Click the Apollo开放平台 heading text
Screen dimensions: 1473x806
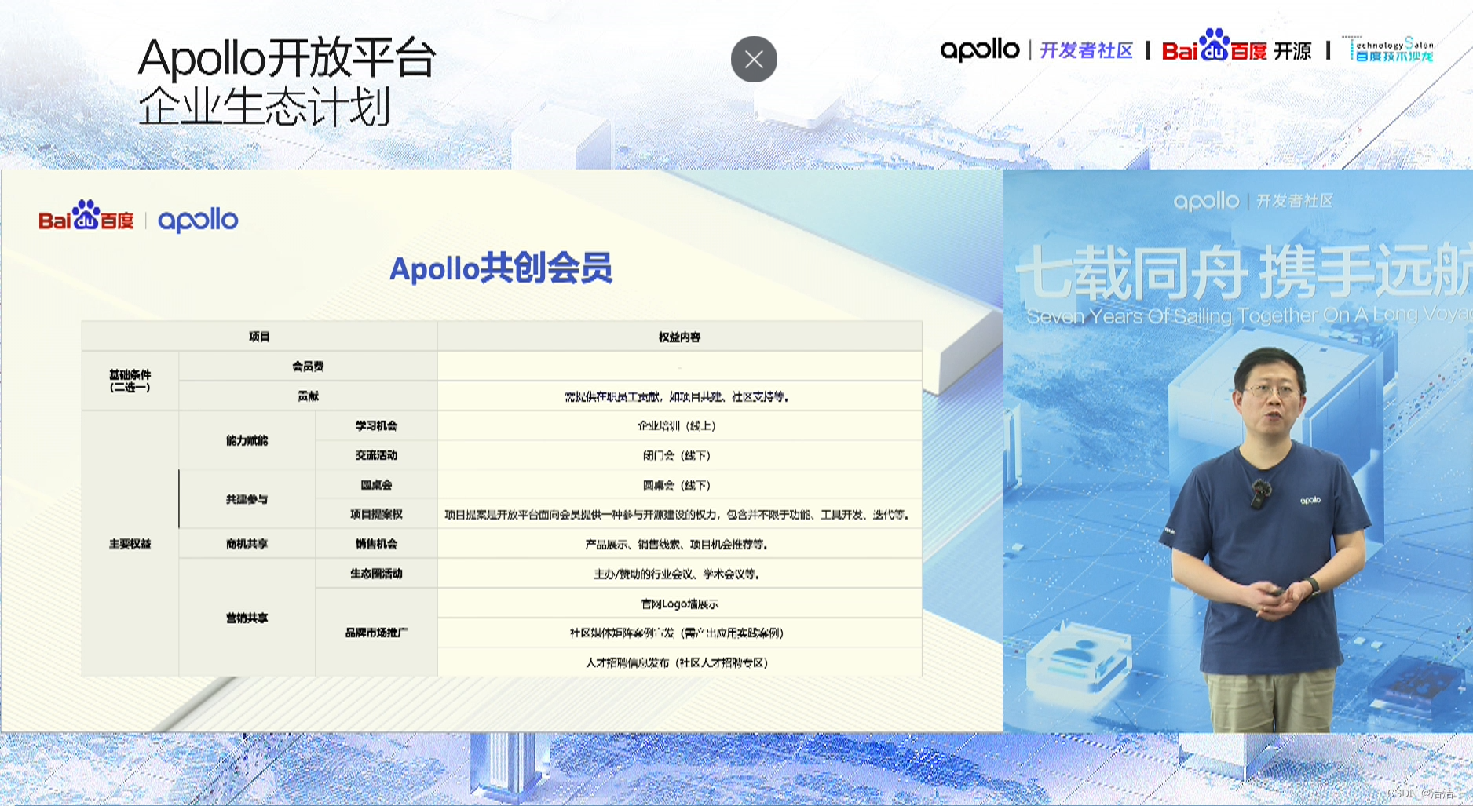point(287,58)
